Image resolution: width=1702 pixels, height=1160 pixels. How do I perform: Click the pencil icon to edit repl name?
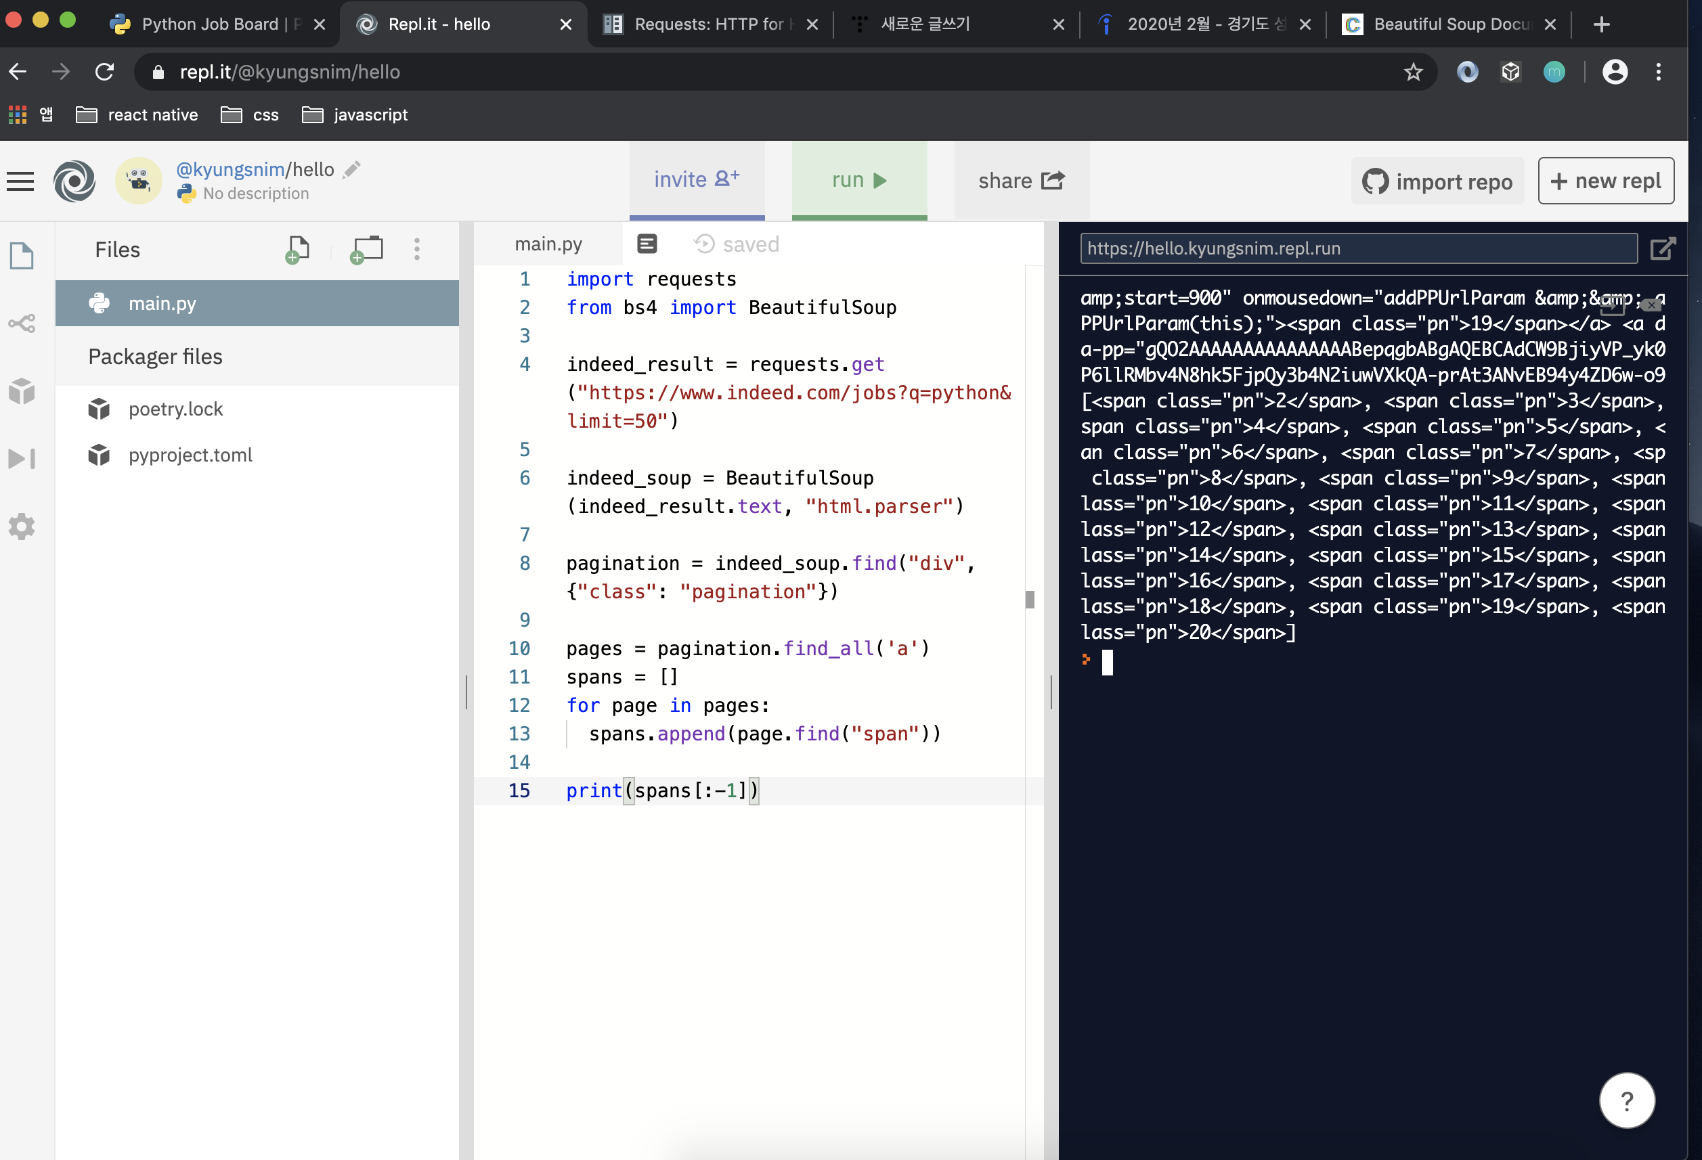352,169
